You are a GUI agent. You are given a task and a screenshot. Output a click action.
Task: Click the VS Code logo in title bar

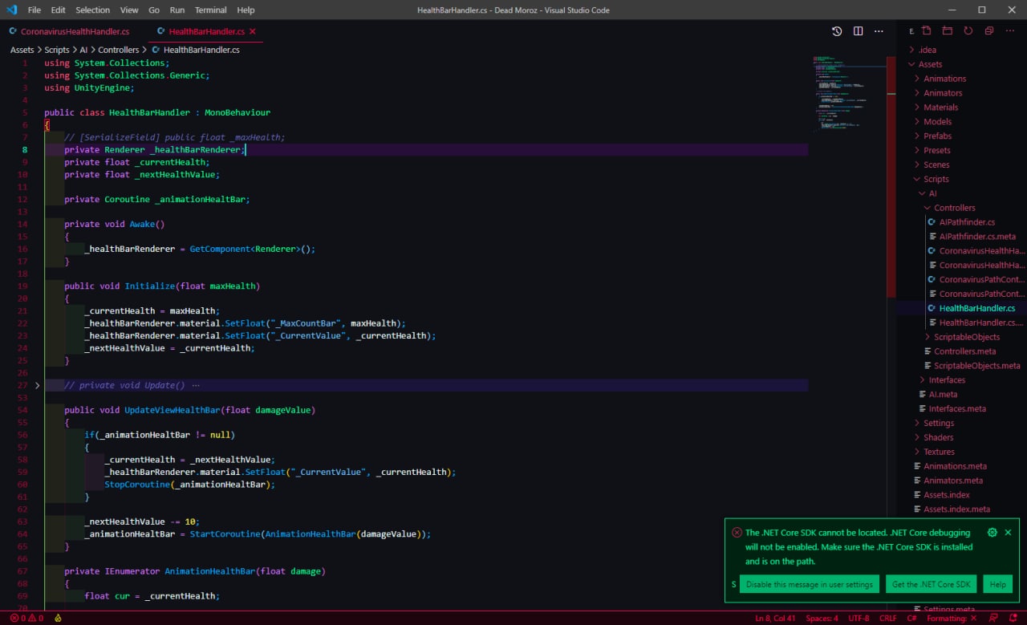click(x=11, y=10)
